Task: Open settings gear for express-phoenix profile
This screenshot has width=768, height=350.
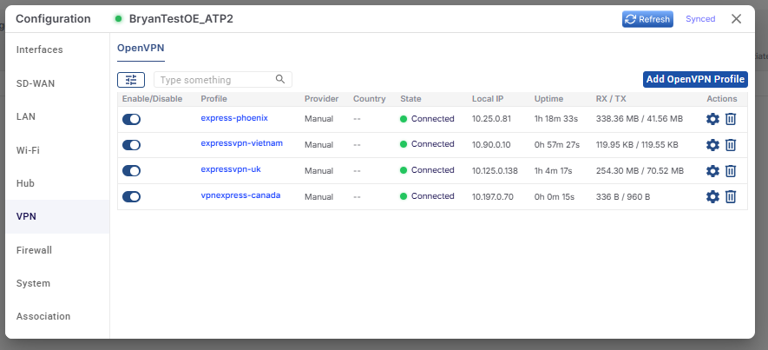Action: point(712,119)
